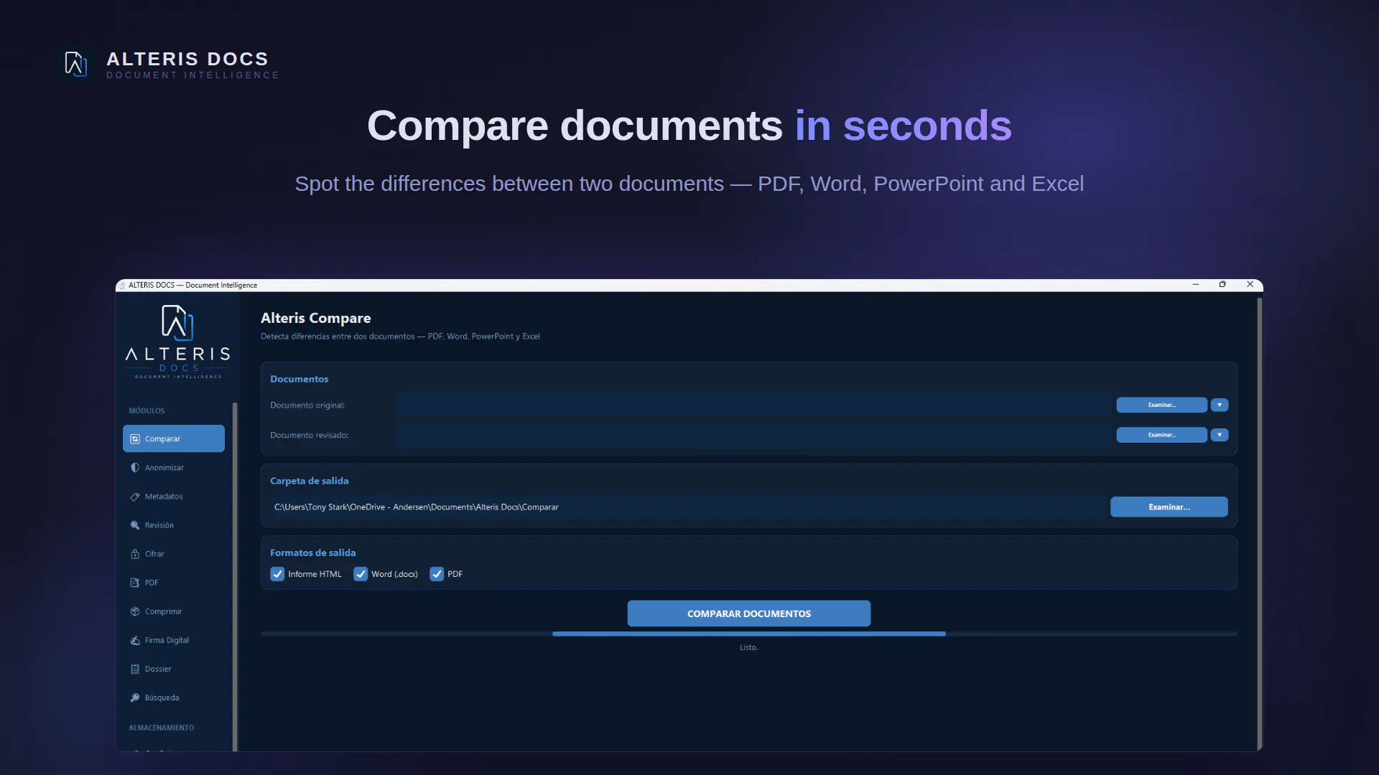Screen dimensions: 1379x775
Task: Click the Alteris Docs logo in page header
Action: click(75, 64)
